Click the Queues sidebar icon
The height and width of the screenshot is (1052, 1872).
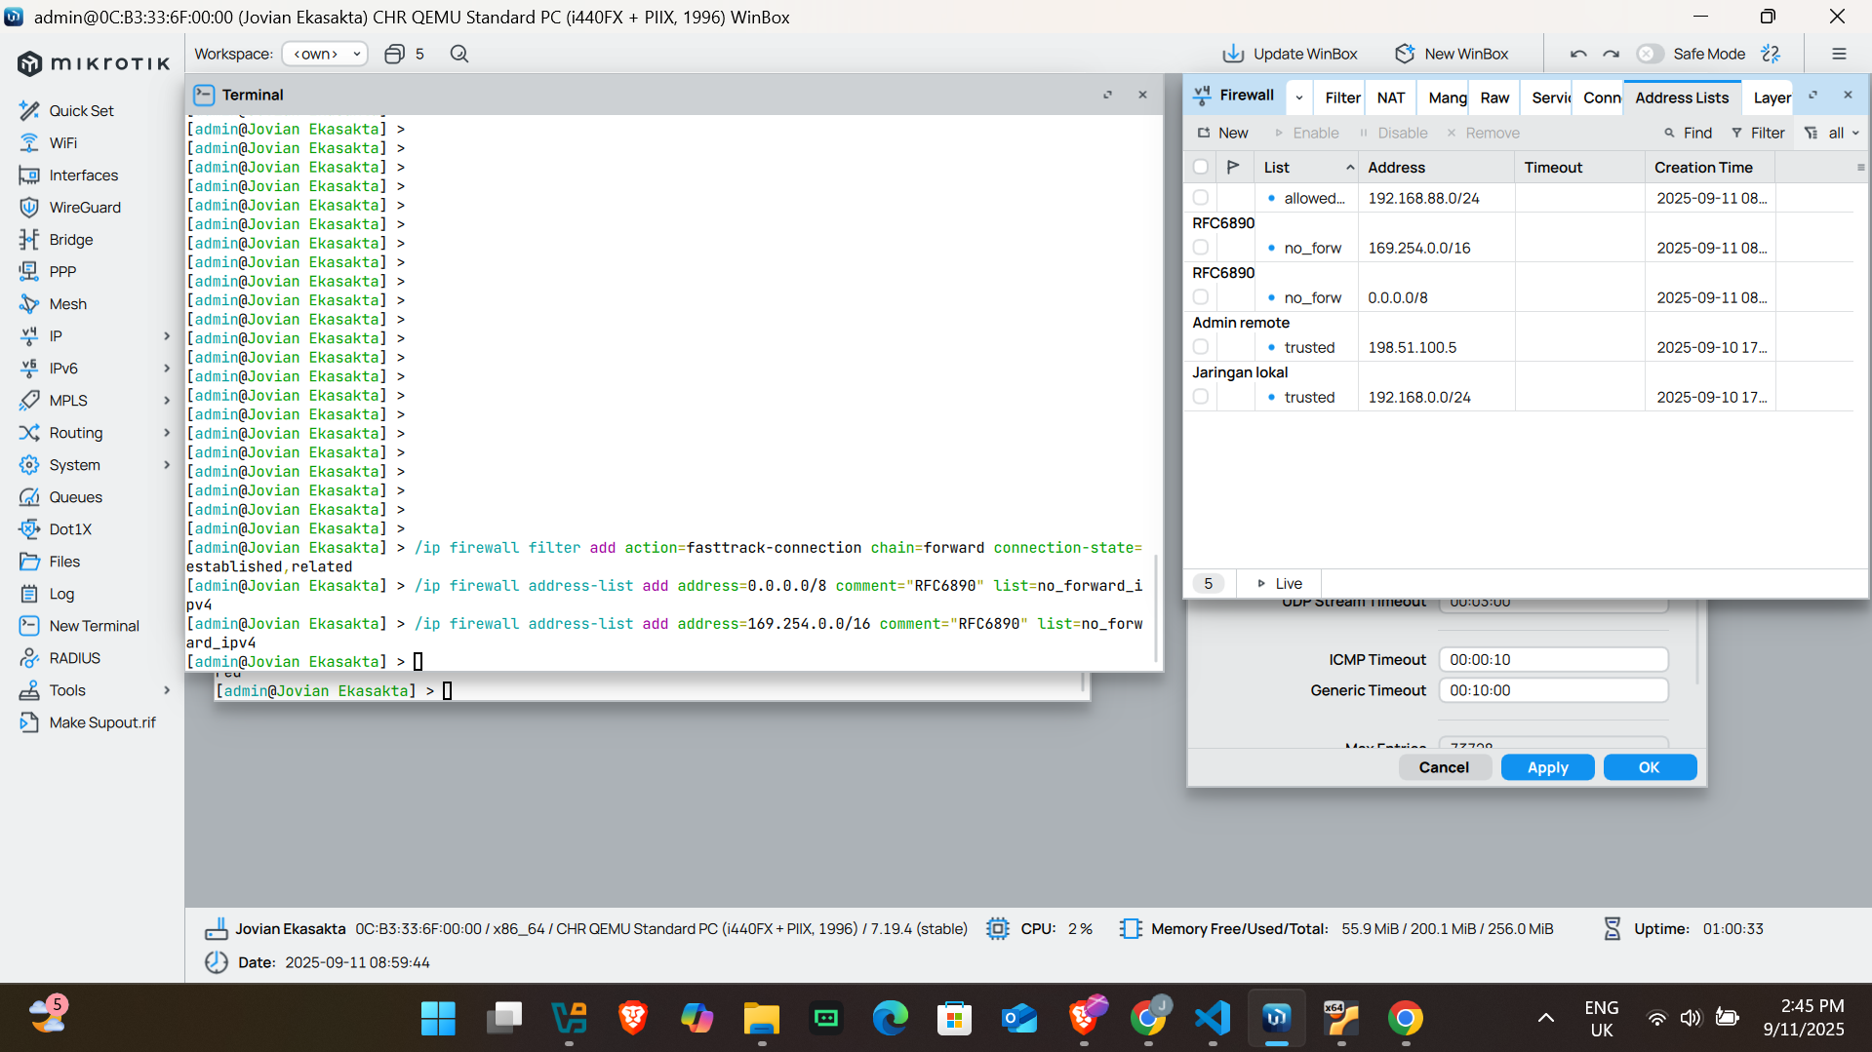[x=29, y=497]
